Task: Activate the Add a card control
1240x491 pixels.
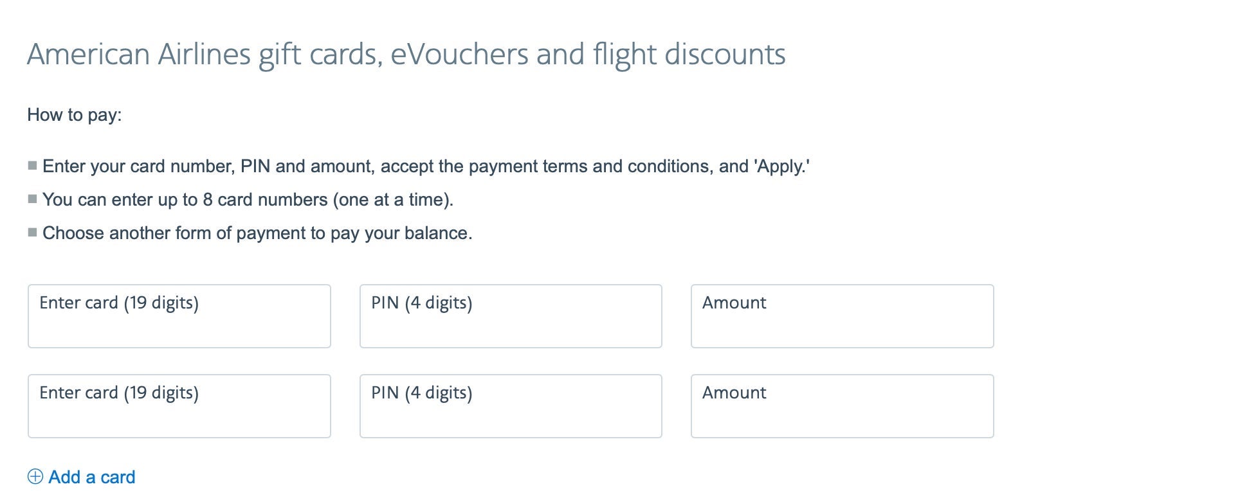Action: click(x=90, y=477)
